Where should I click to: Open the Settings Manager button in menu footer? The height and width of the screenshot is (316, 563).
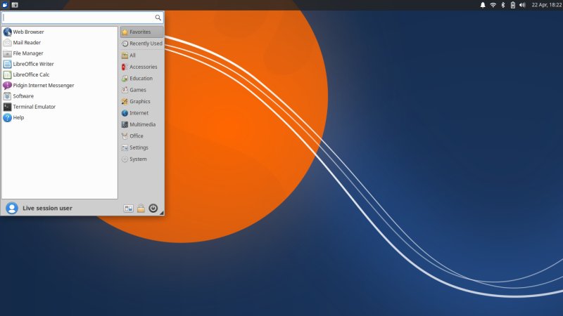[x=129, y=208]
